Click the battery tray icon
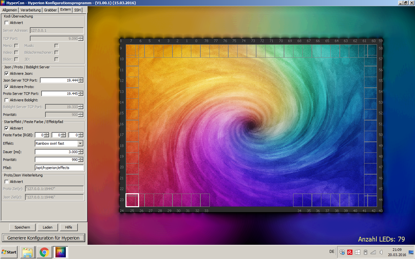The height and width of the screenshot is (259, 415). point(365,252)
